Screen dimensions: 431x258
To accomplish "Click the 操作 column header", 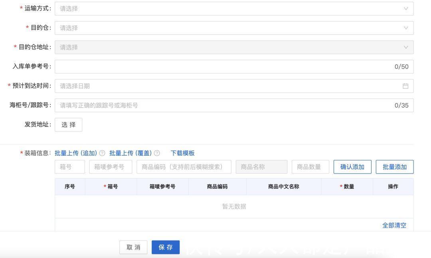I will [393, 186].
